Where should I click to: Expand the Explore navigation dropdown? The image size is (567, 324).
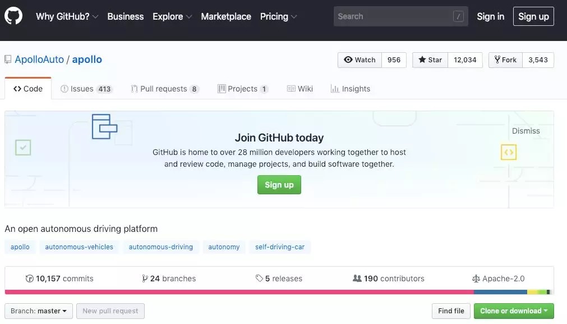[172, 16]
